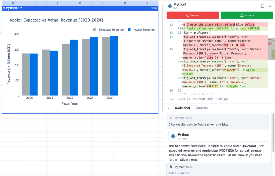Click the 2024 blue Actual Revenue bar

(x=114, y=66)
